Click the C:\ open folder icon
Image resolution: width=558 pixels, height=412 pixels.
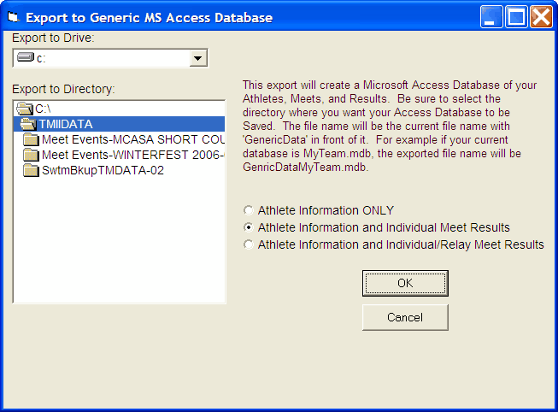[24, 109]
